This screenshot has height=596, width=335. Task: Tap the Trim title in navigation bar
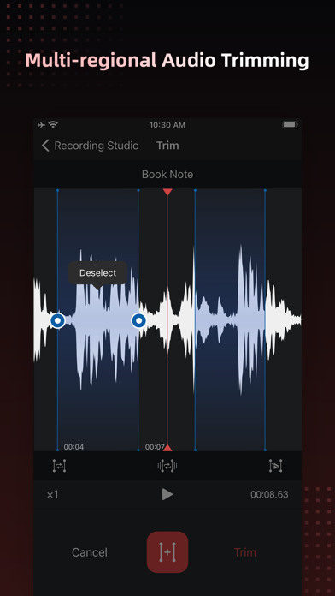pos(167,146)
